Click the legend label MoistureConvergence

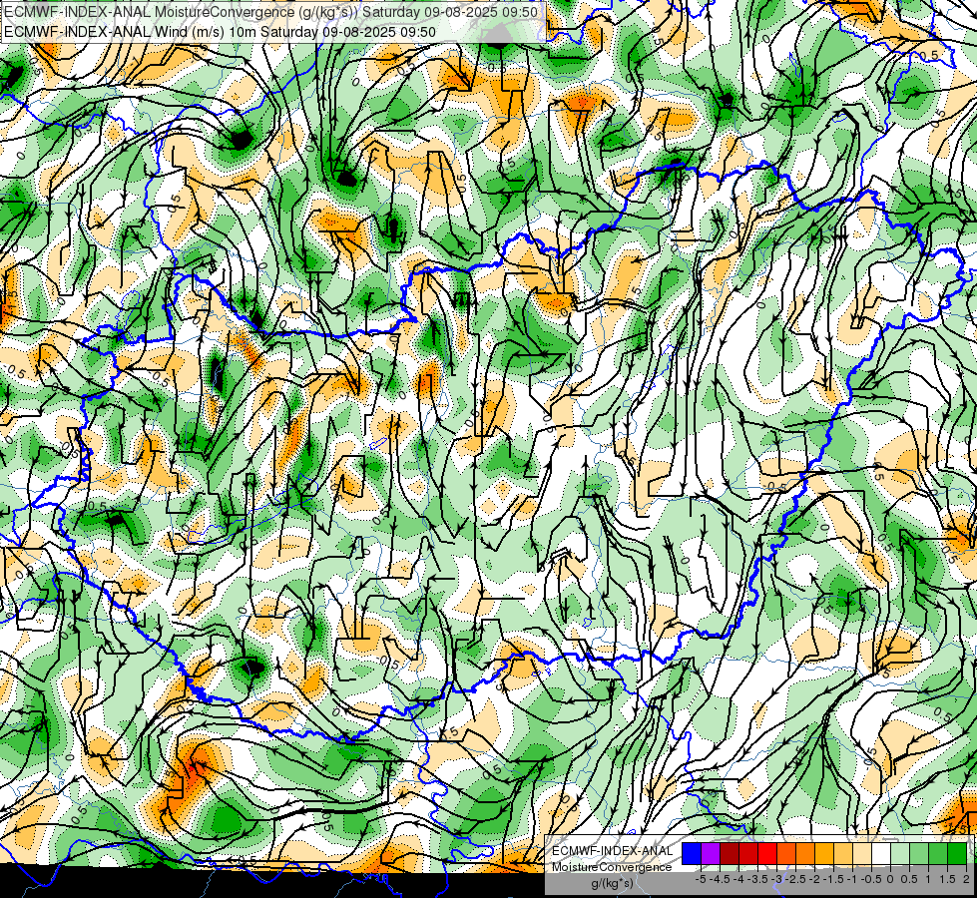click(x=612, y=867)
